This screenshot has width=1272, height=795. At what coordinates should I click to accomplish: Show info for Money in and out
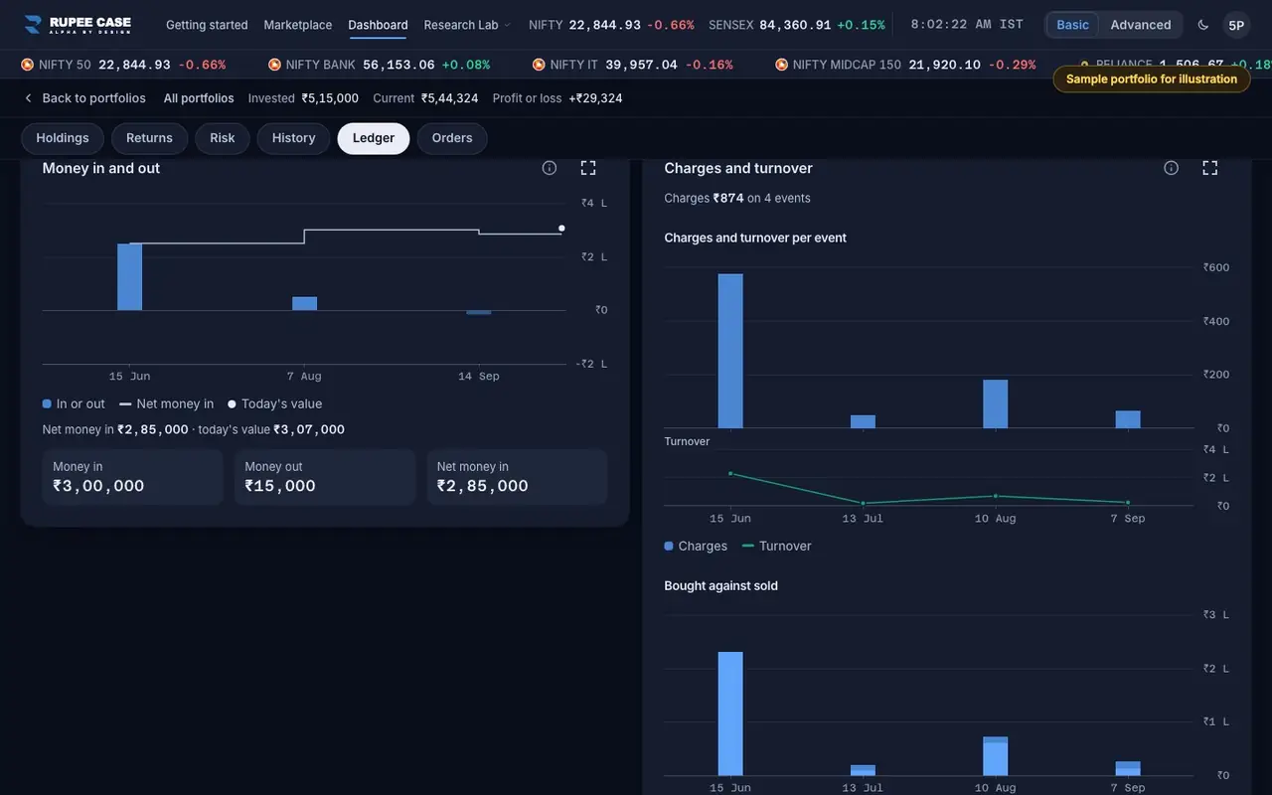tap(550, 168)
